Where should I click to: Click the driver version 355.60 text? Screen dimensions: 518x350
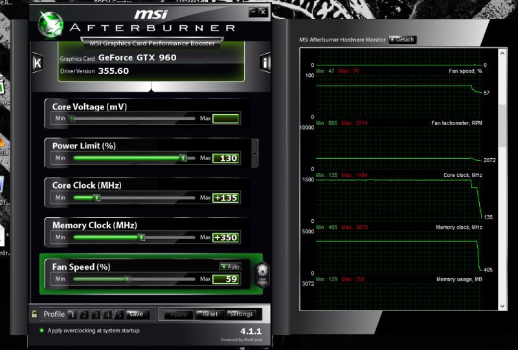pos(113,71)
